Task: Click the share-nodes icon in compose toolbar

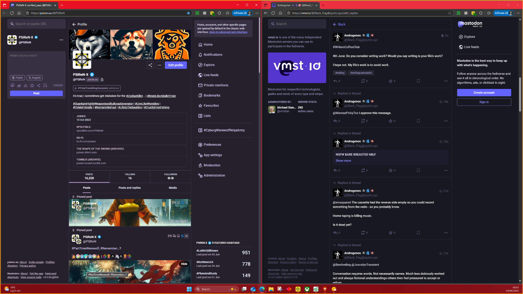Action: click(x=39, y=85)
